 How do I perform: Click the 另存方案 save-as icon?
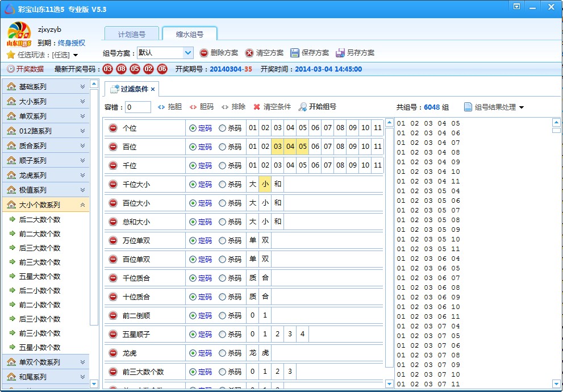pos(340,53)
